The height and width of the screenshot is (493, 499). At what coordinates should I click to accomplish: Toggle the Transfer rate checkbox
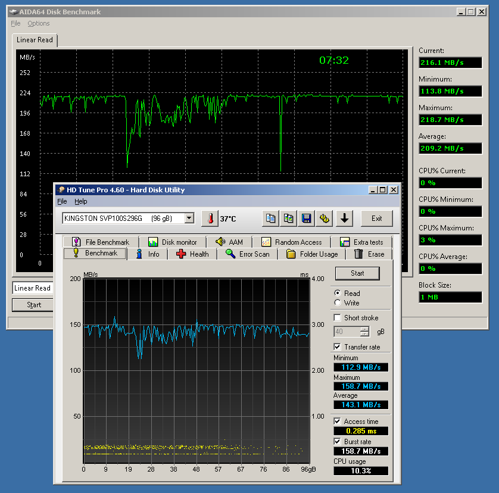tap(338, 347)
